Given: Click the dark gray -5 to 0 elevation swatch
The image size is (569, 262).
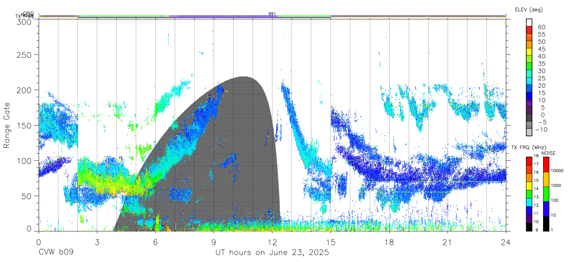Looking at the screenshot, I should pos(529,117).
